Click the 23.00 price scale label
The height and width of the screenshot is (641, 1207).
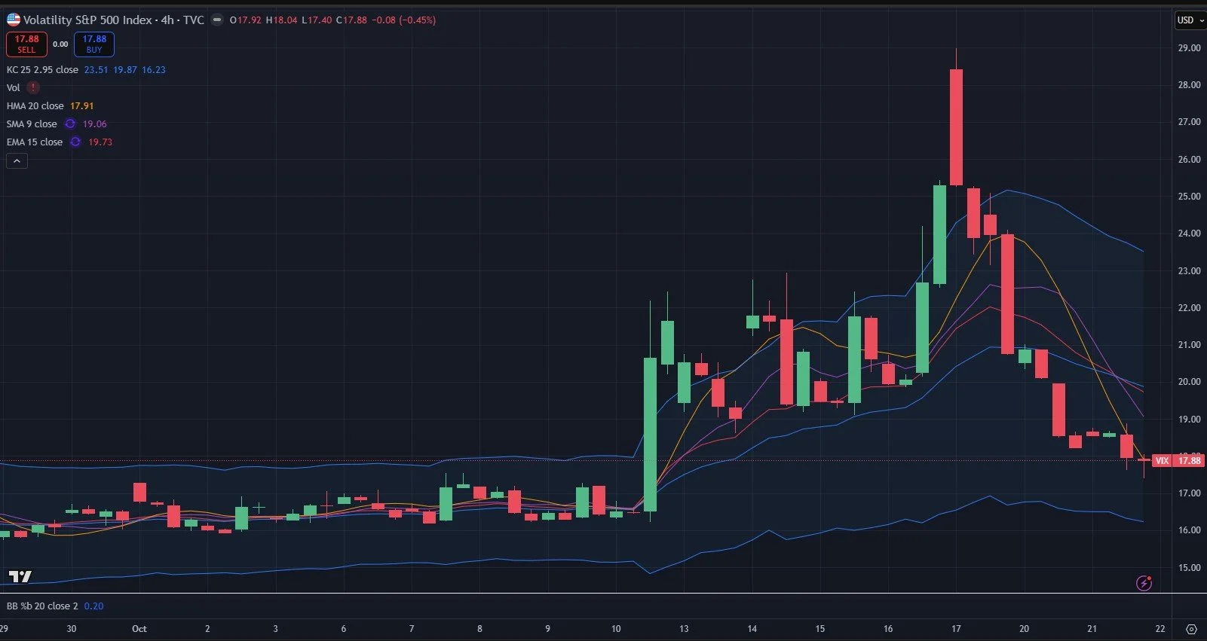[x=1190, y=270]
